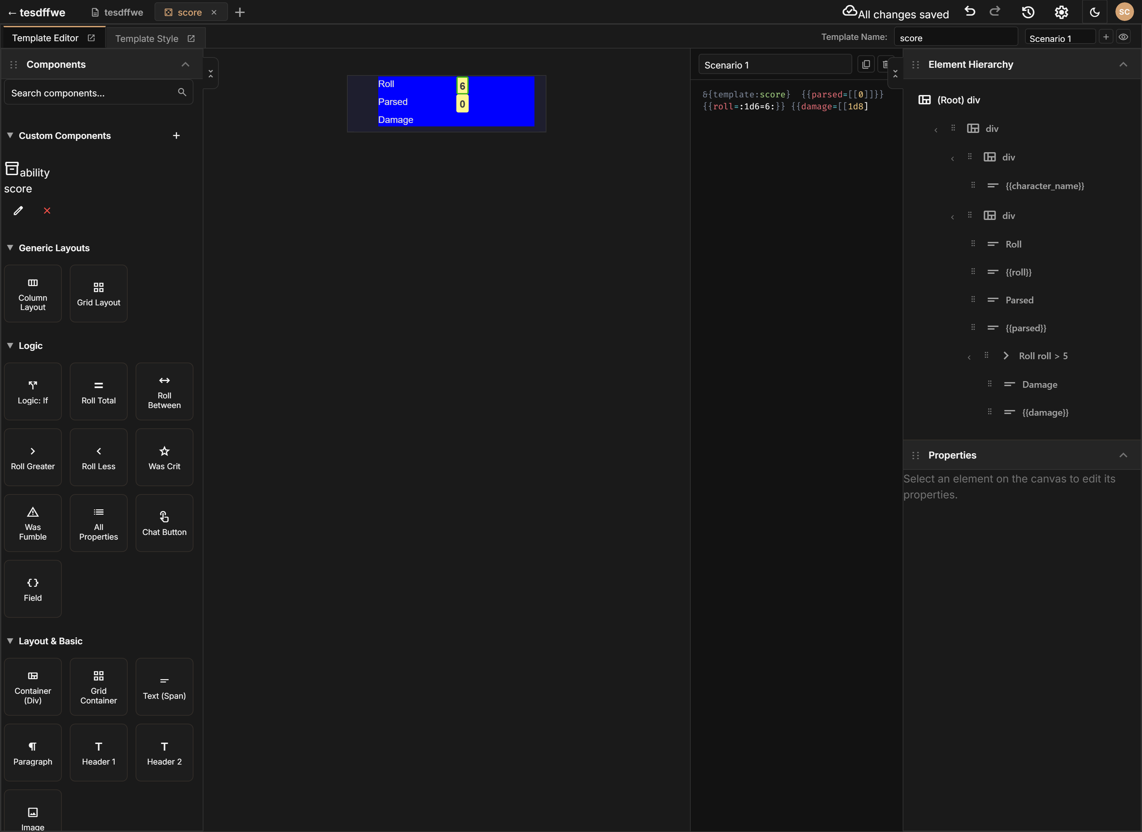Toggle dark mode with the moon icon
The width and height of the screenshot is (1142, 832).
(x=1094, y=12)
